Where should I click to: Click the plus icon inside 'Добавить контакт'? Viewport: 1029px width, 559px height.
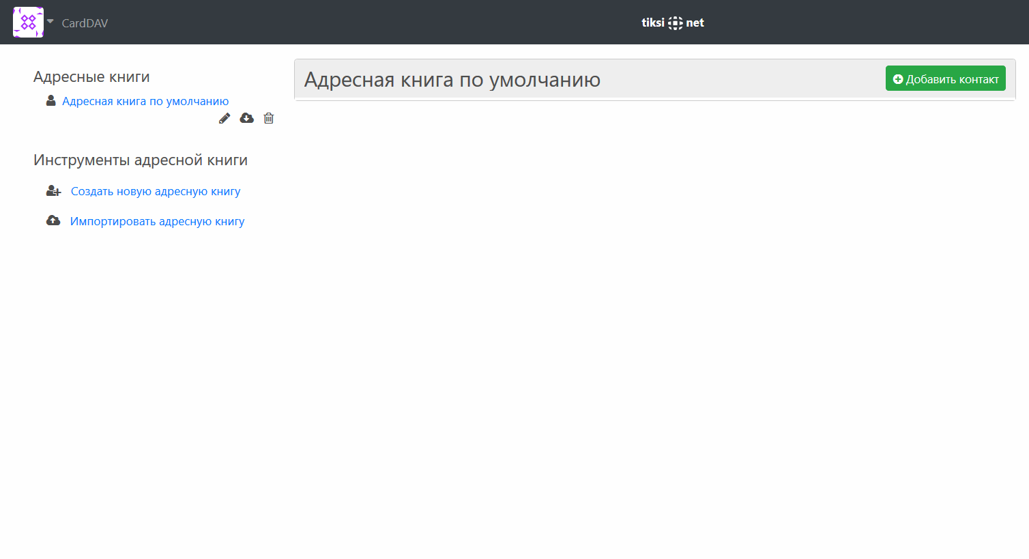(898, 79)
